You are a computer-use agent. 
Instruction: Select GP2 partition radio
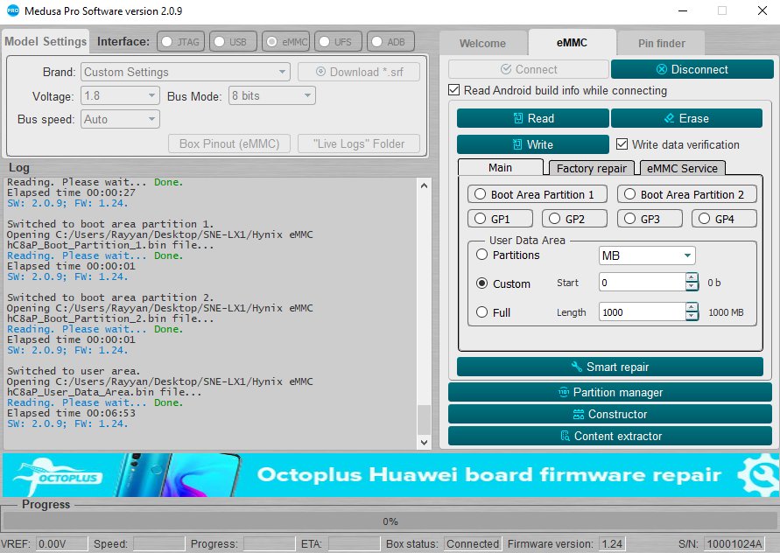[x=574, y=219]
